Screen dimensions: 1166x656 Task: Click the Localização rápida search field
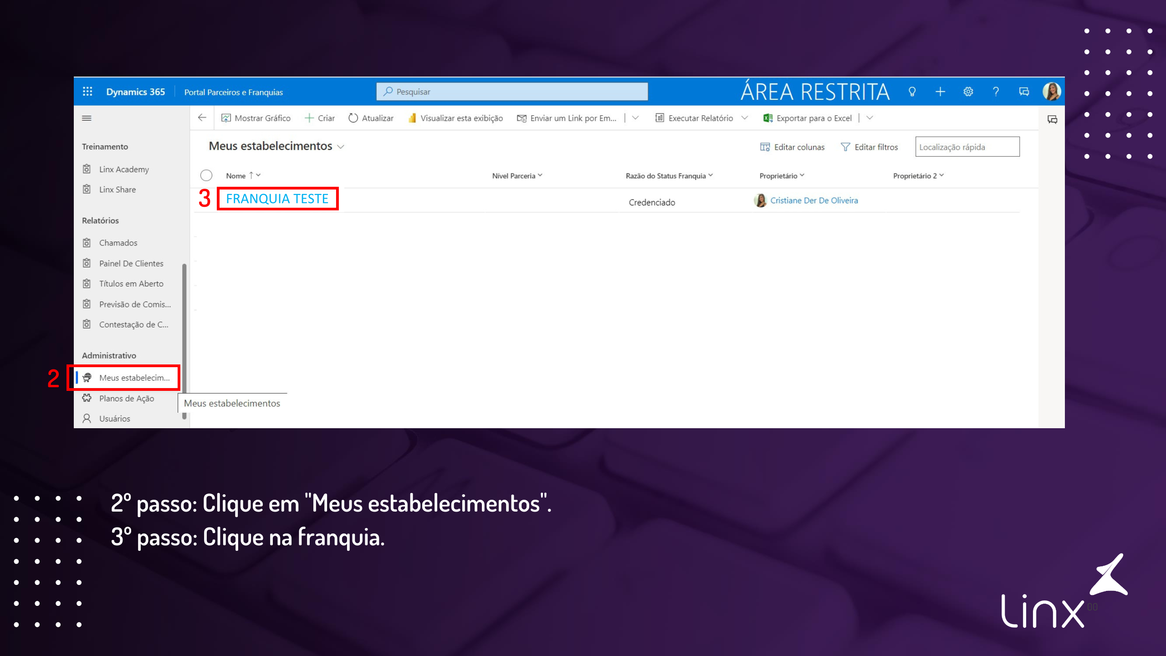tap(967, 147)
